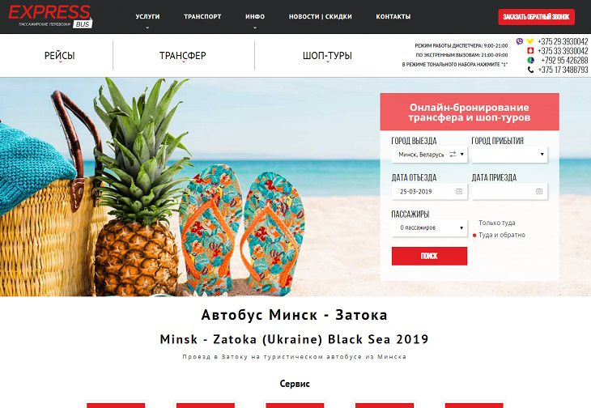
Task: Select the Только туда option
Action: point(496,223)
